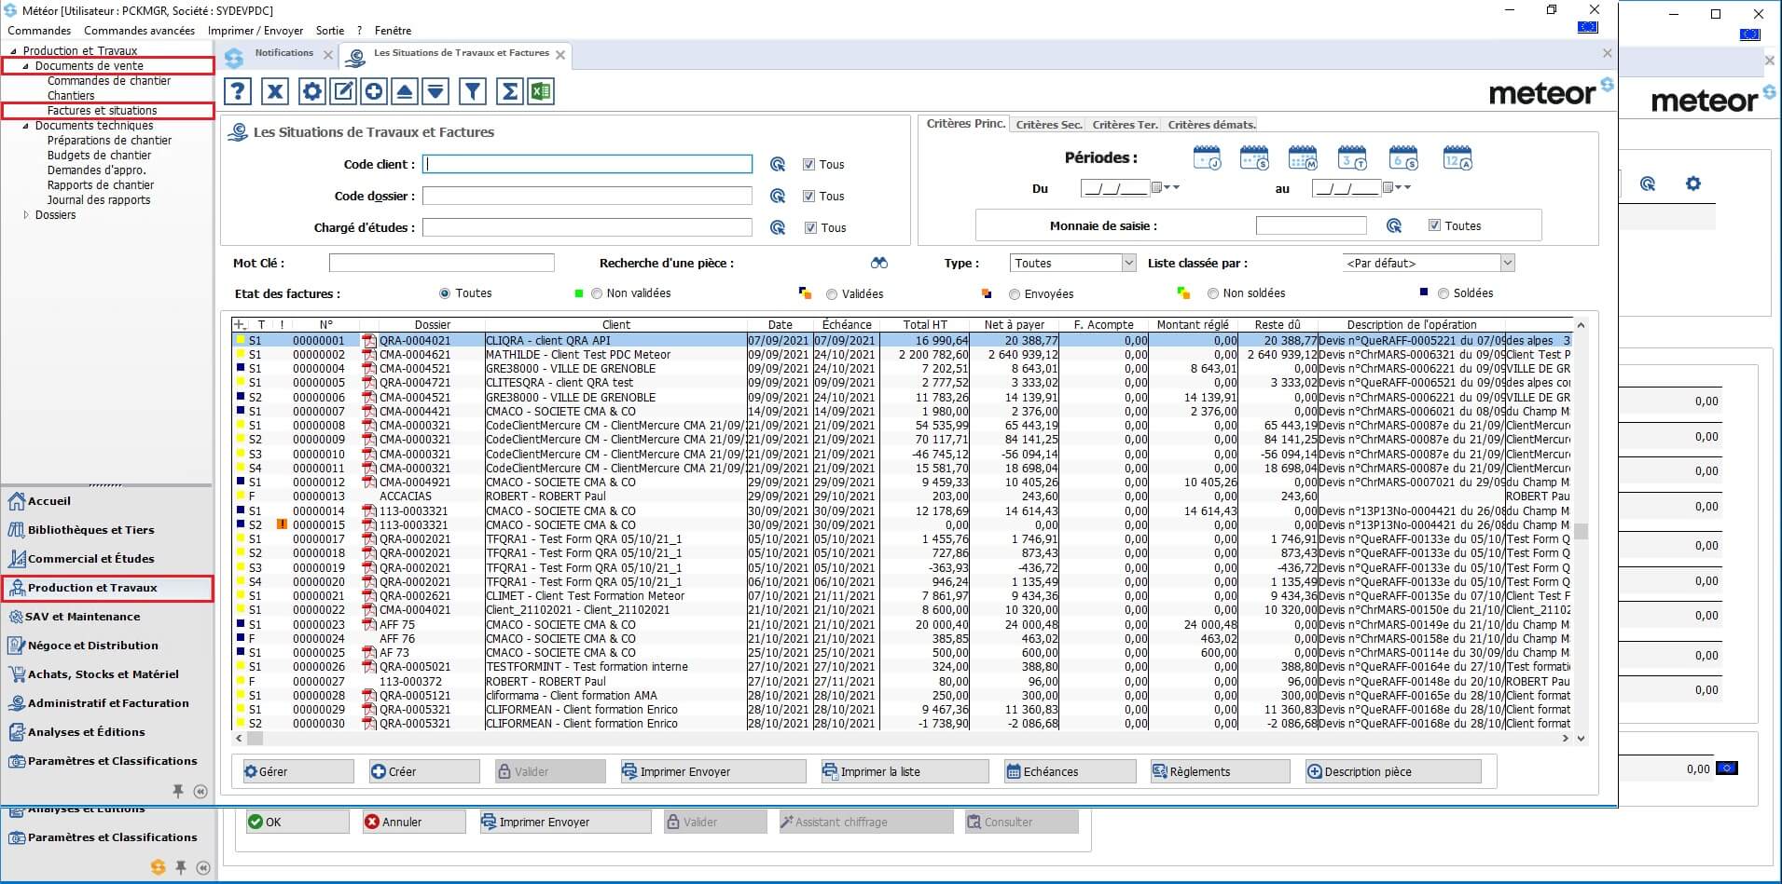Click the sigma totals toolbar icon

click(510, 91)
